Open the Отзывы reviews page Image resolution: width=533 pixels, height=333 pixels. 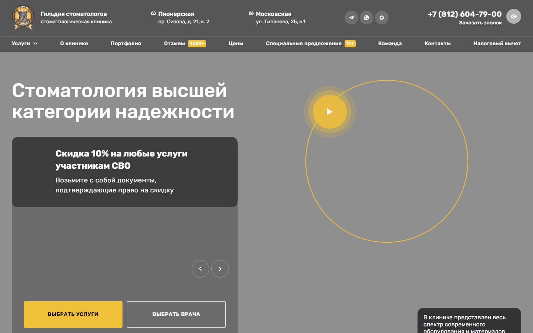174,43
